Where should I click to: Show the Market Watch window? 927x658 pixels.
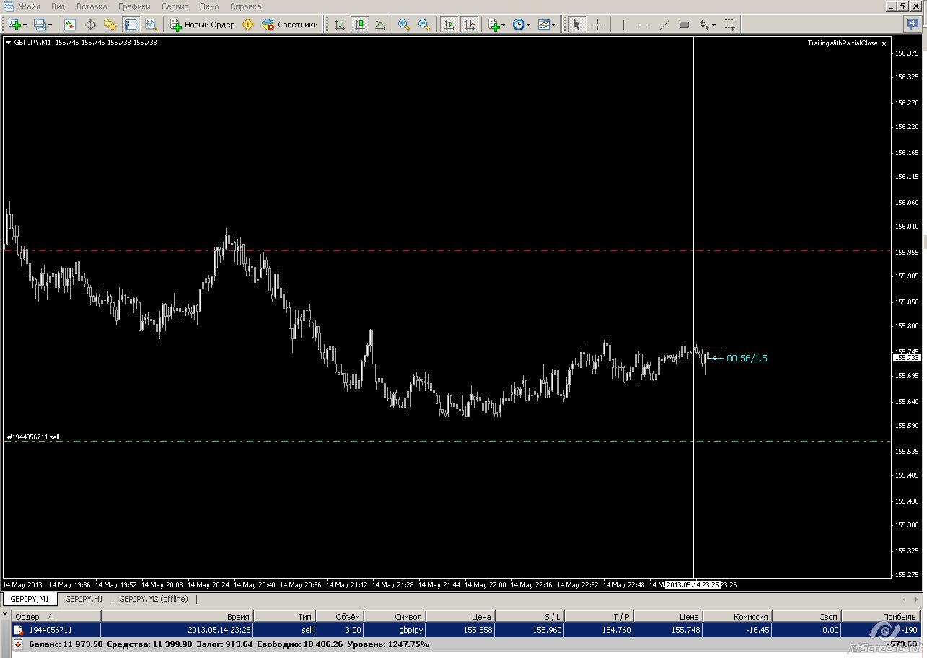point(70,25)
